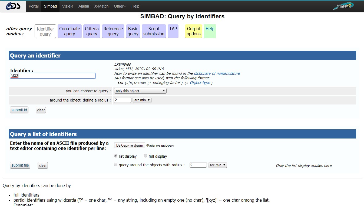Open Script submission mode
The width and height of the screenshot is (364, 206).
point(154,31)
